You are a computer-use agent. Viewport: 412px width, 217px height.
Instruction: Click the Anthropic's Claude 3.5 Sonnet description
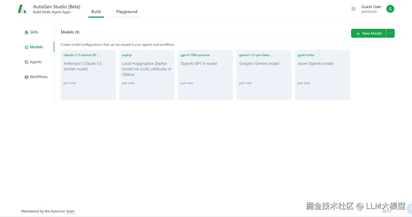pos(83,66)
